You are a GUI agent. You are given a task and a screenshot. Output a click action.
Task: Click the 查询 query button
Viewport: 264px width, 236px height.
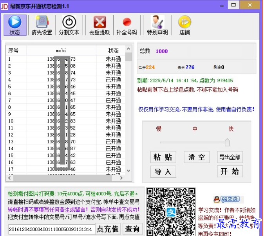132,229
